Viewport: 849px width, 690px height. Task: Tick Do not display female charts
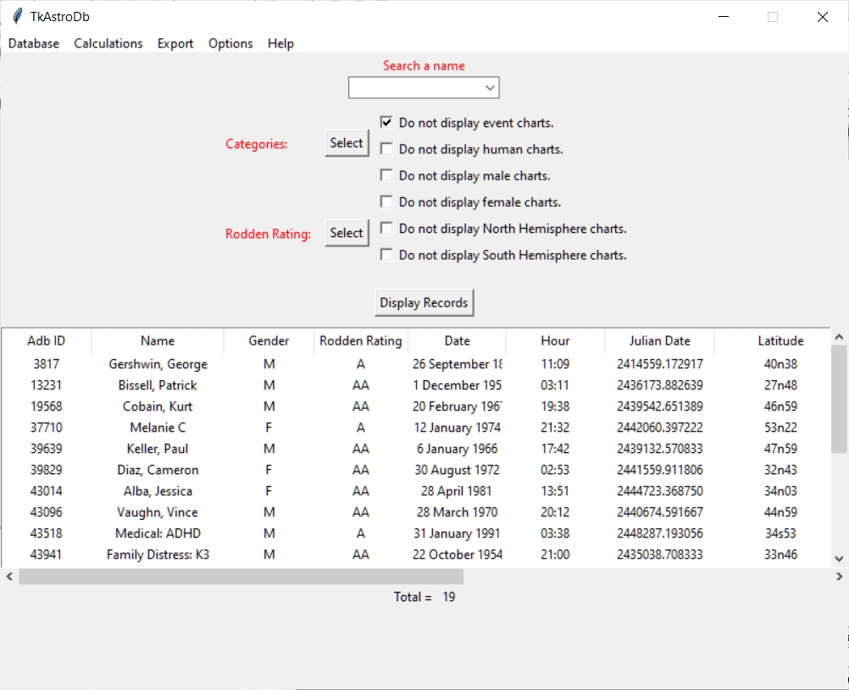(x=386, y=201)
